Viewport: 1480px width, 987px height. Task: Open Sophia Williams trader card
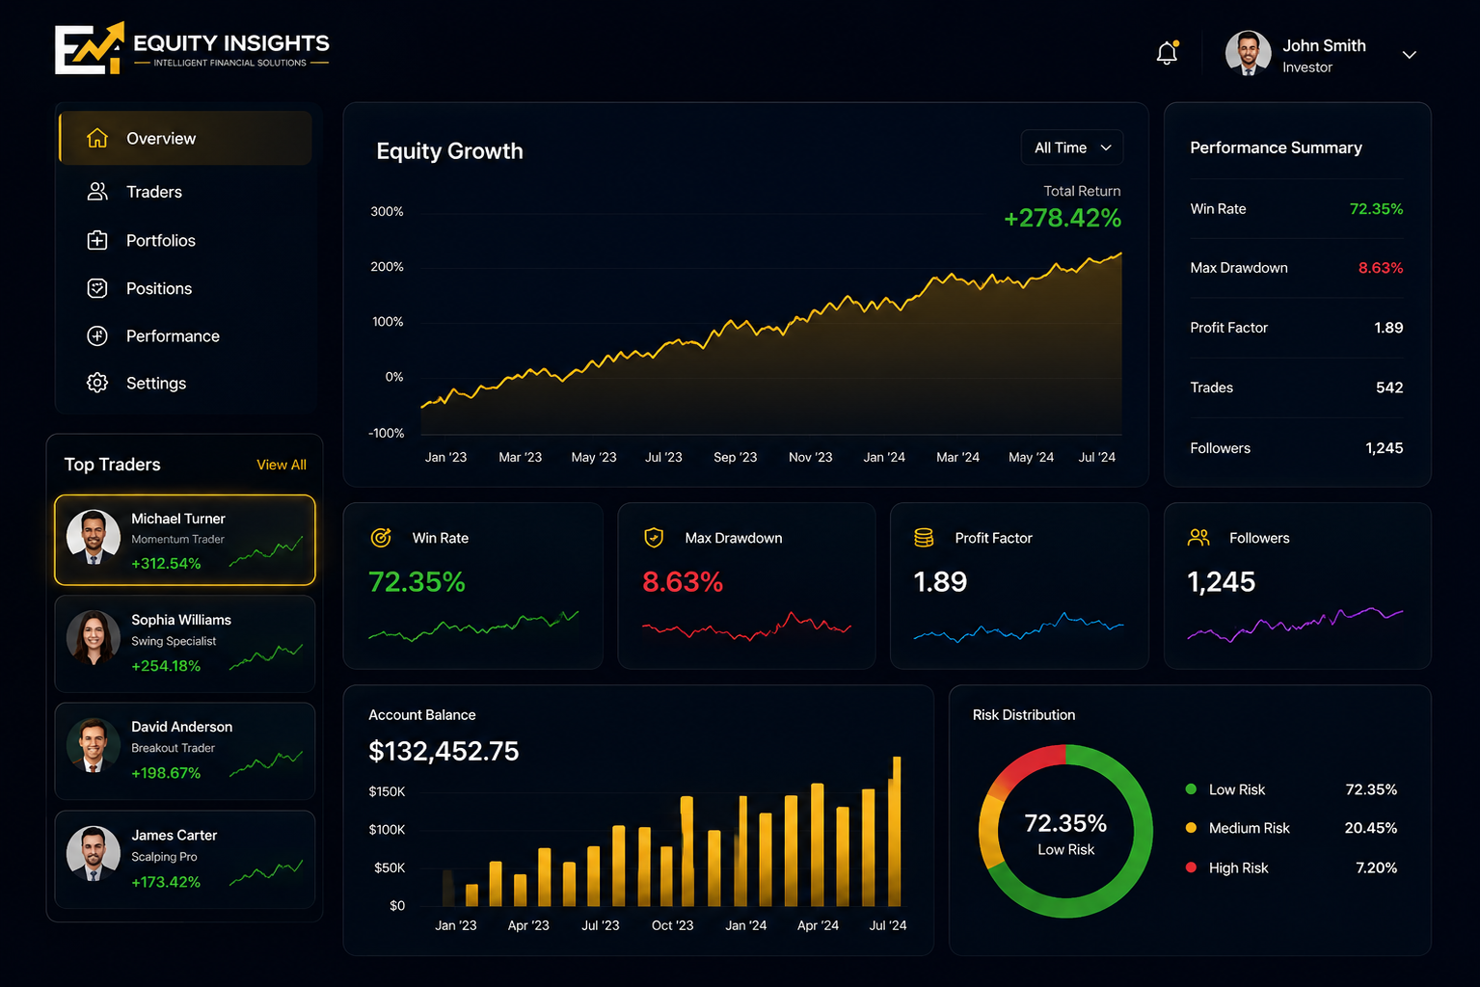[x=185, y=644]
